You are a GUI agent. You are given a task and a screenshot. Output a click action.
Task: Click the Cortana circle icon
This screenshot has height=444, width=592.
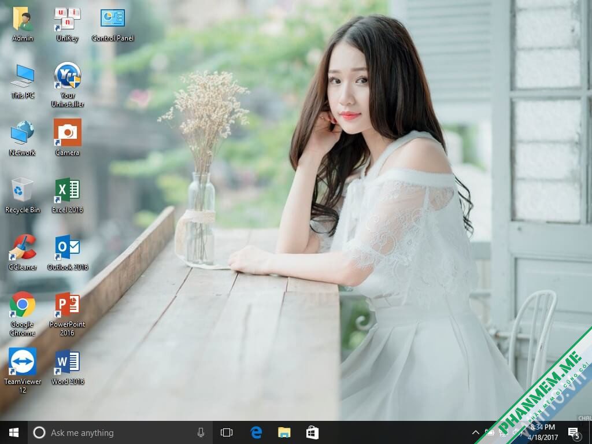click(x=39, y=432)
